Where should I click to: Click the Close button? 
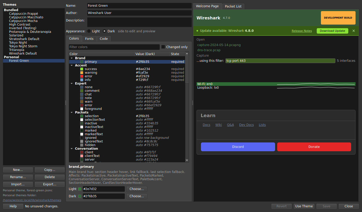coord(349,206)
